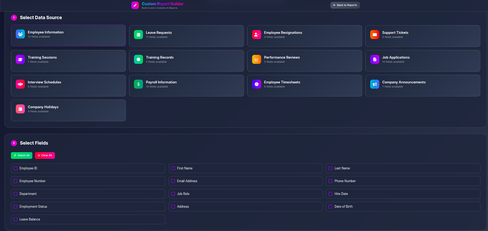Choose the Job Applications data source card
Viewport: 488px width, 231px height.
coord(423,60)
